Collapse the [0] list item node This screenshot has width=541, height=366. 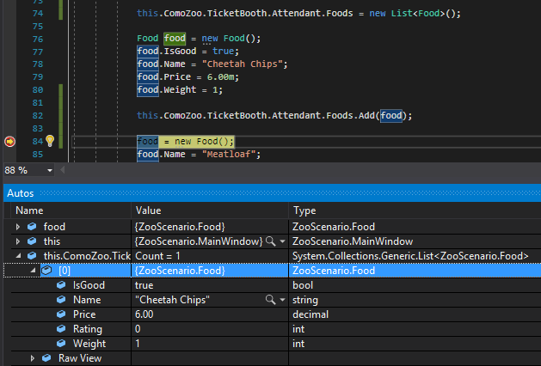coord(34,271)
